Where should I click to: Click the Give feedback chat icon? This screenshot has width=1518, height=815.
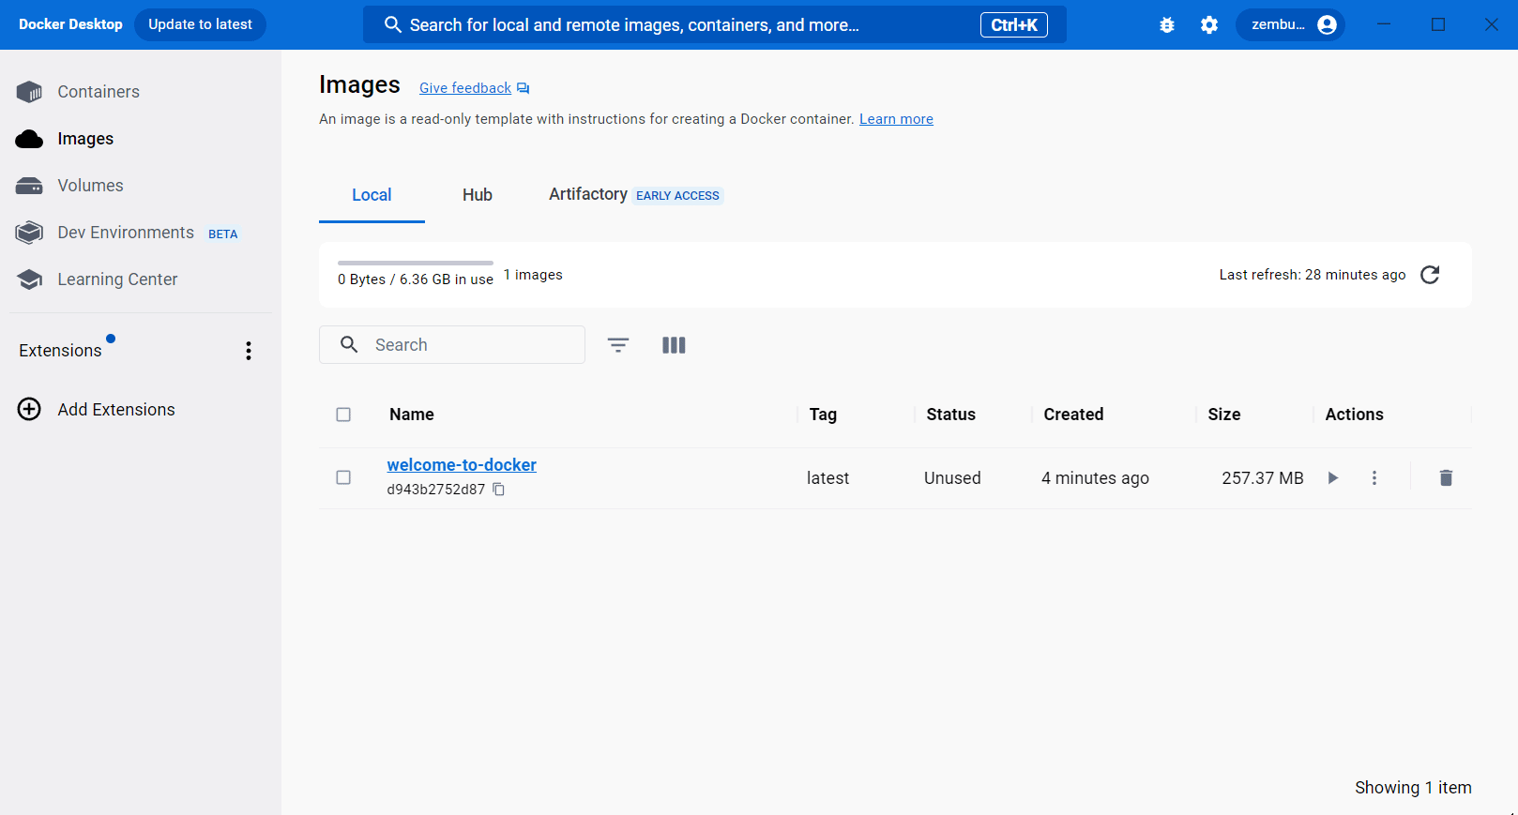tap(524, 88)
